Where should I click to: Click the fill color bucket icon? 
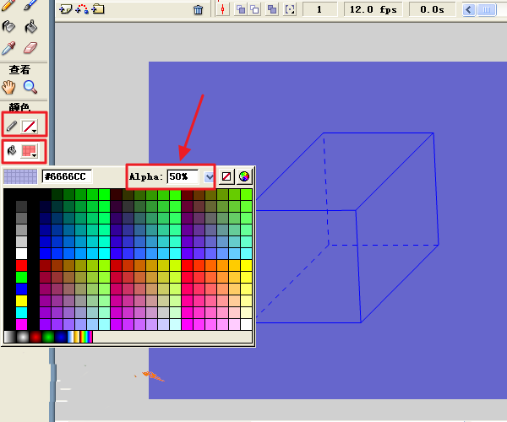[12, 150]
